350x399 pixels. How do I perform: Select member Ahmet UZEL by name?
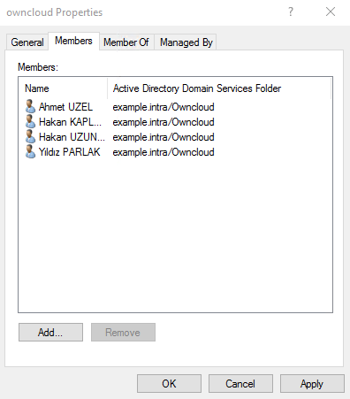65,107
